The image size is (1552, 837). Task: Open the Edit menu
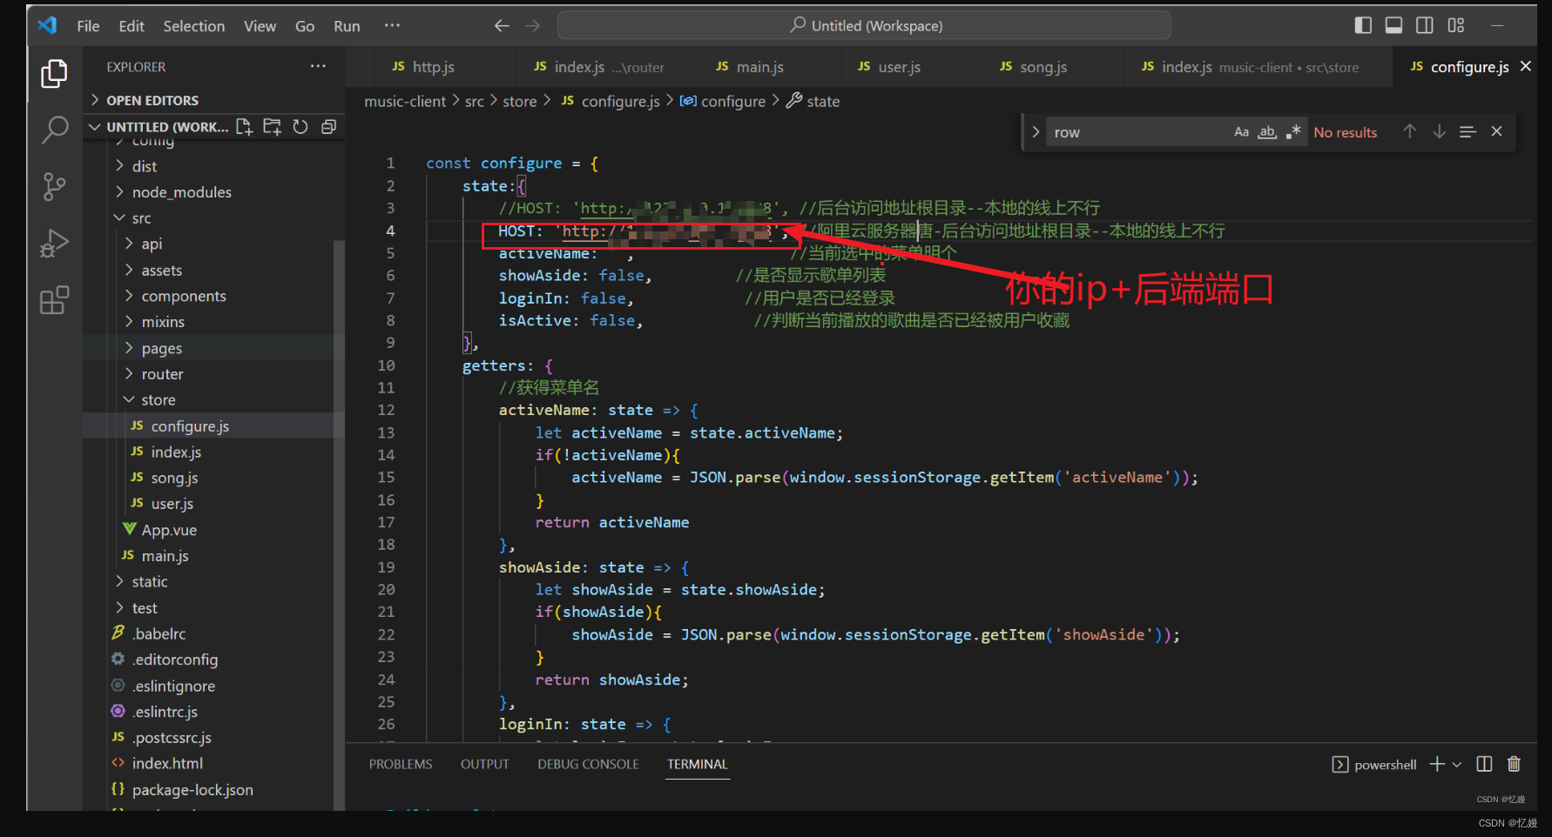tap(132, 26)
